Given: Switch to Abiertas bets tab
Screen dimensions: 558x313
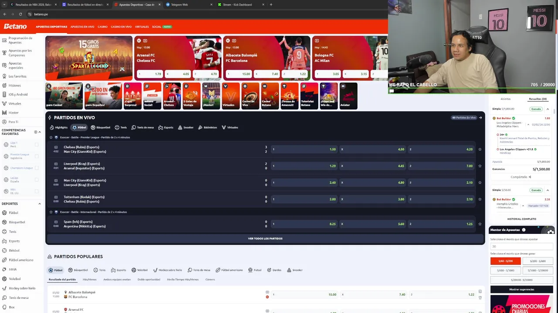Looking at the screenshot, I should tap(506, 99).
